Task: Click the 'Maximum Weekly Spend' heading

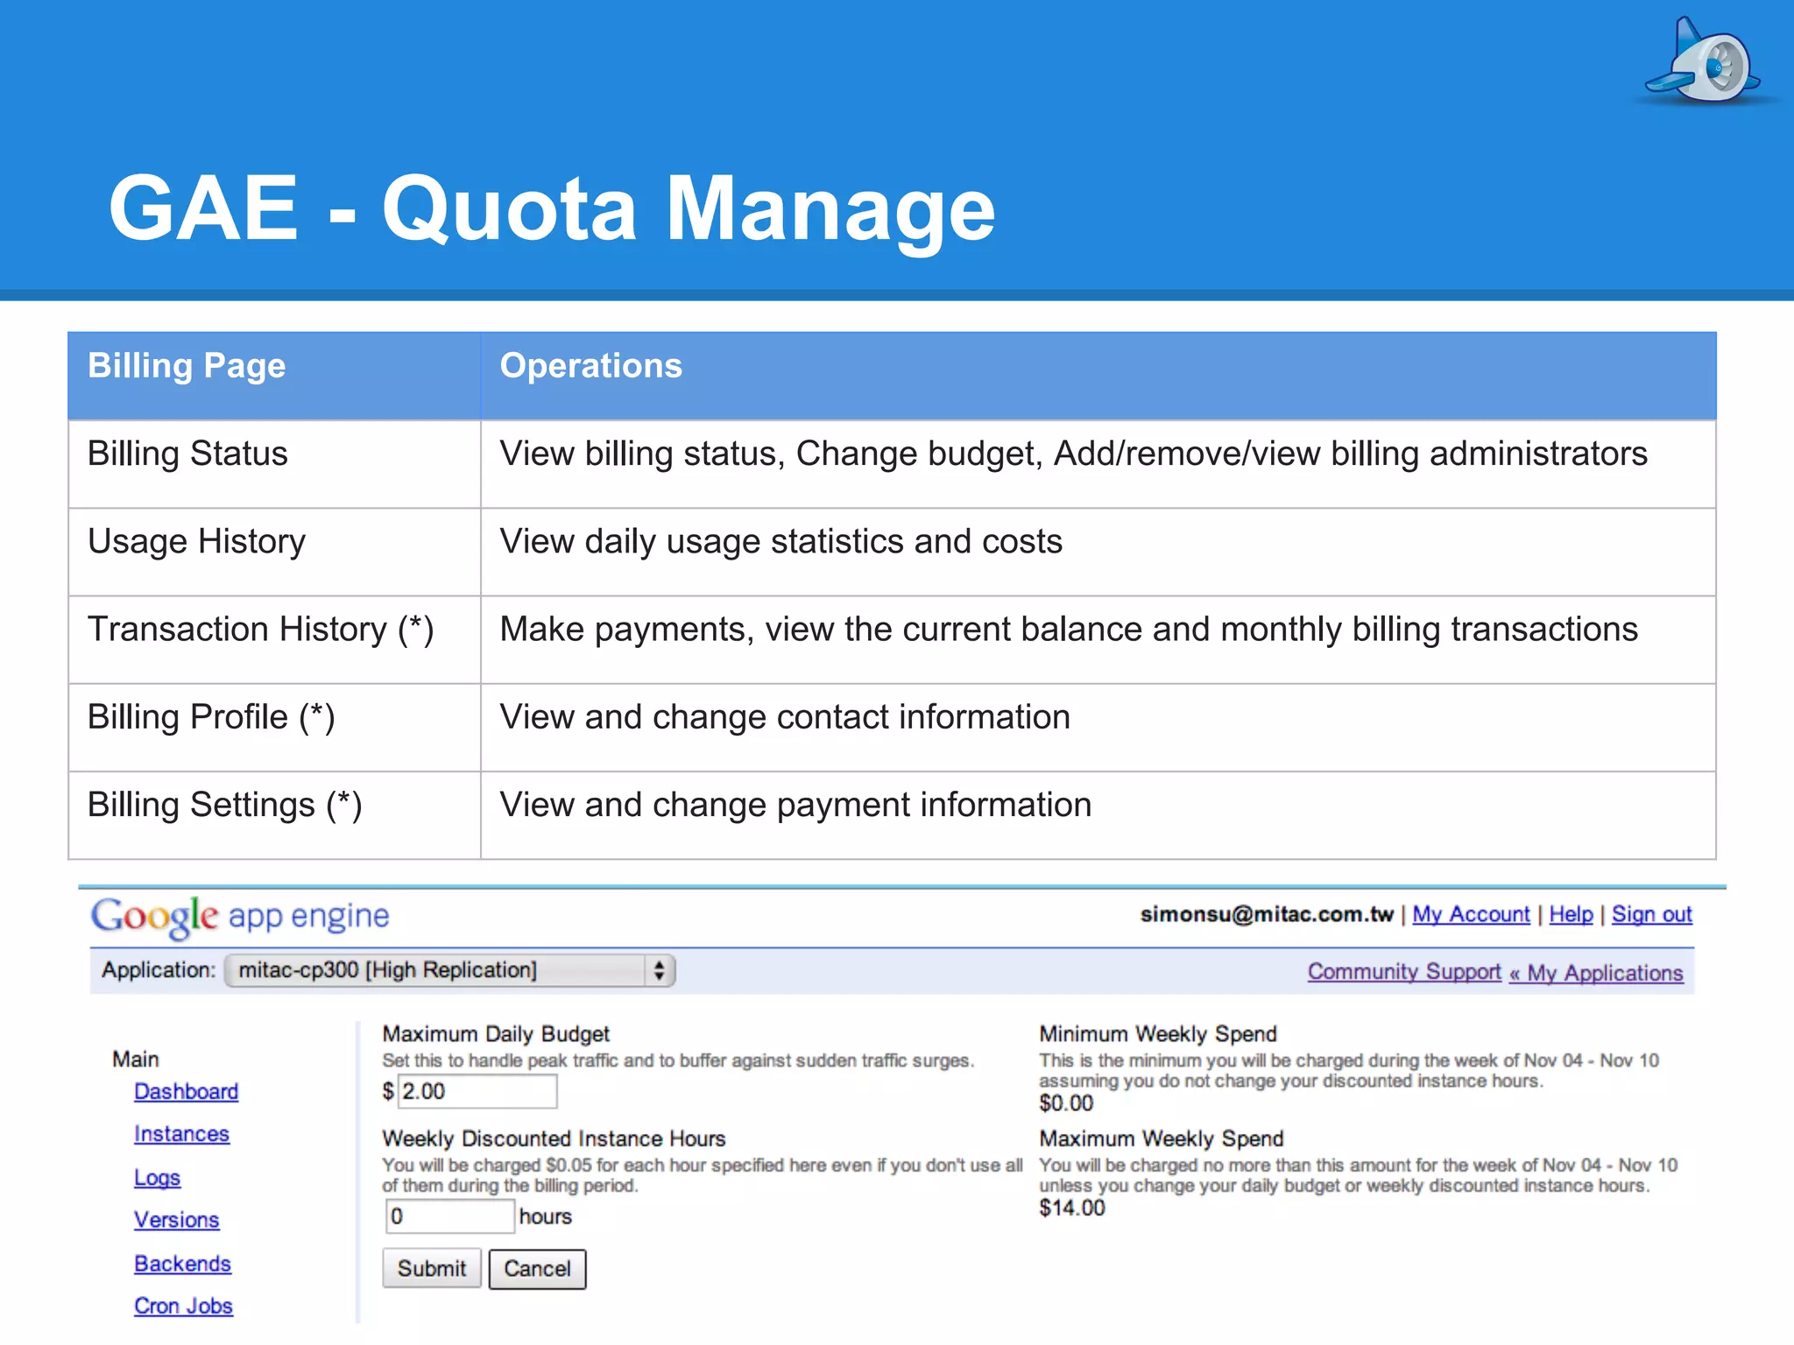Action: pos(1162,1138)
